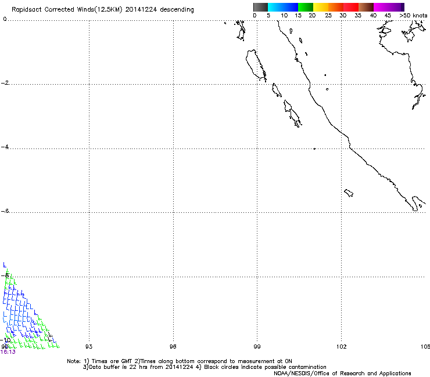
Task: Click the red 30-35 knots legend swatch
Action: tap(351, 7)
